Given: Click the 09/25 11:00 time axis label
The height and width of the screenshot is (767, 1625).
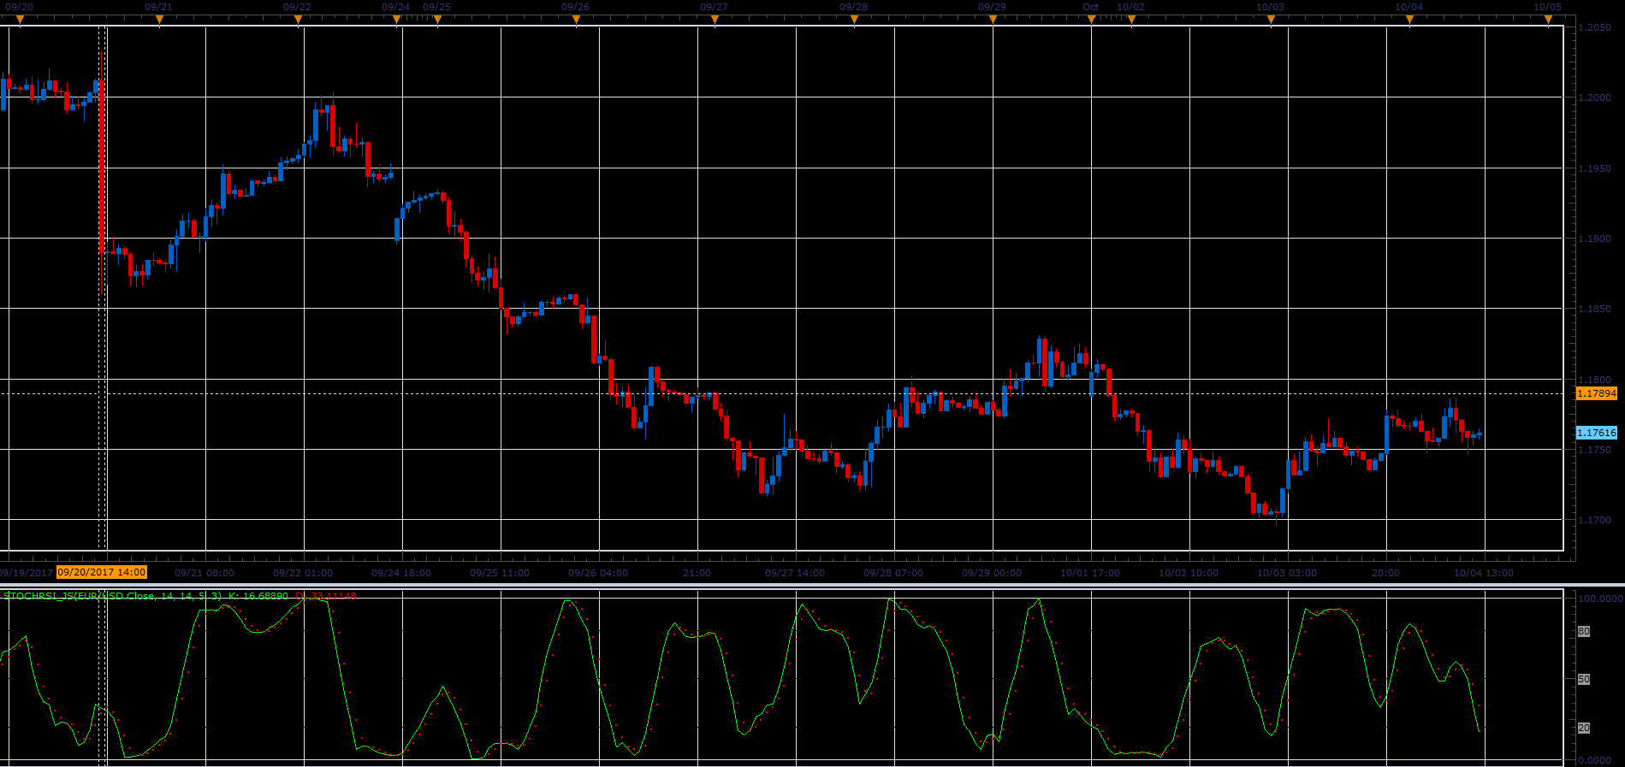Looking at the screenshot, I should pyautogui.click(x=500, y=573).
